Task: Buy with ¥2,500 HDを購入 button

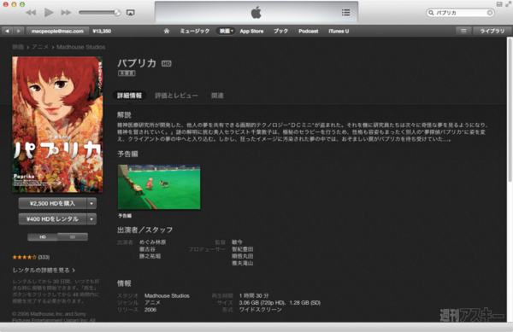Action: pyautogui.click(x=52, y=203)
